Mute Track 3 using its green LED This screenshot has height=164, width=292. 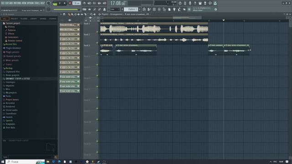click(97, 54)
